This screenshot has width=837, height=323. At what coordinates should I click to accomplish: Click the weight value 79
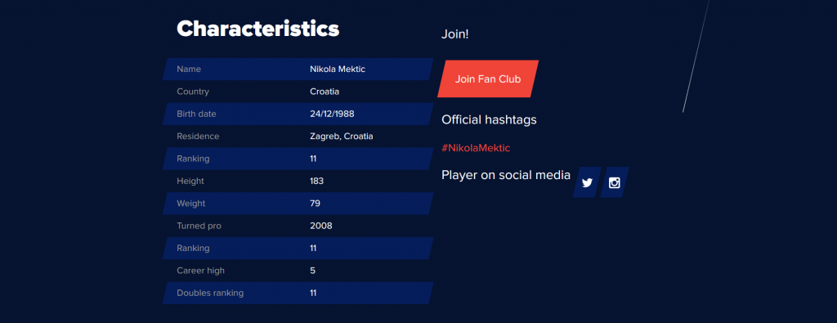pos(315,204)
